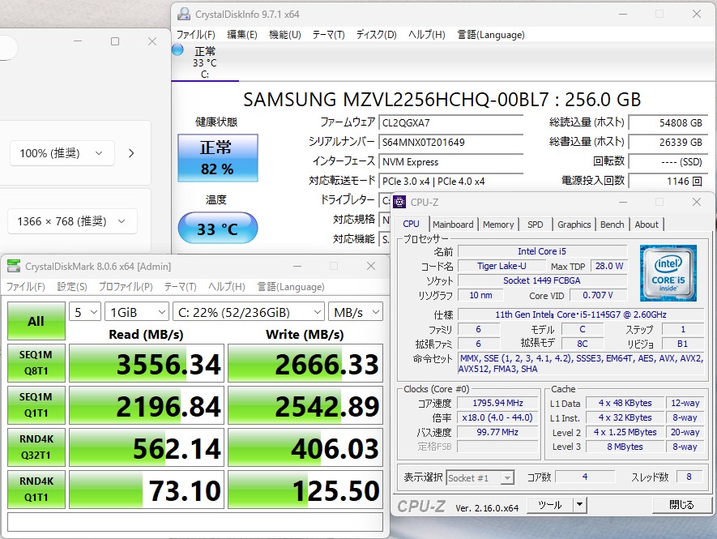Click the 正常 82% health status box
Viewport: 717px width, 539px height.
coord(217,158)
